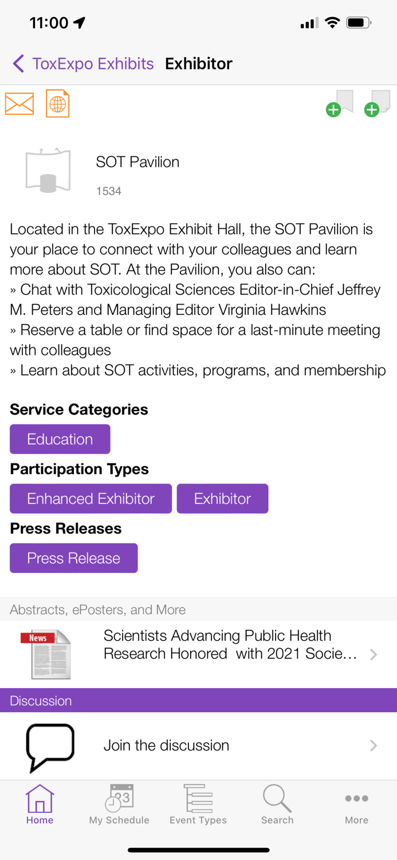Tap the Exhibitor participation type tag

tap(222, 499)
